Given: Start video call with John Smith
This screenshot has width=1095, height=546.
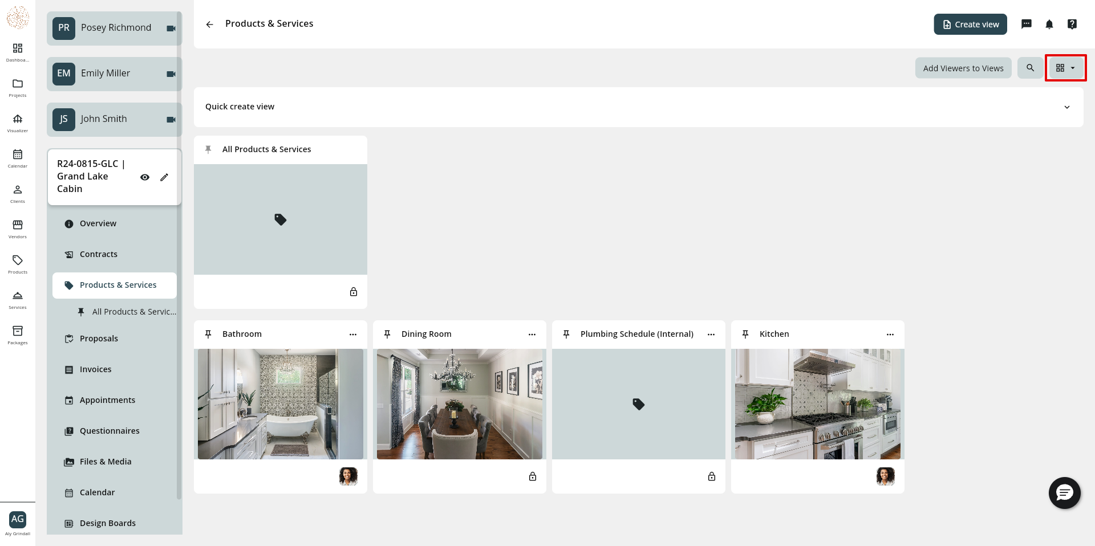Looking at the screenshot, I should click(x=171, y=120).
